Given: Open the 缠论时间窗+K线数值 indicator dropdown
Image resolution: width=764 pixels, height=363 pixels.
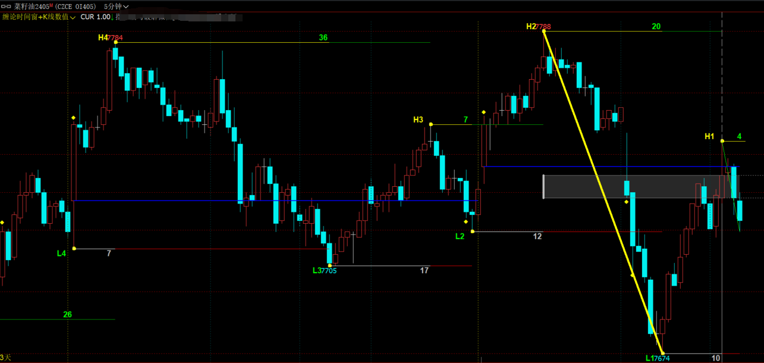Looking at the screenshot, I should click(x=39, y=17).
